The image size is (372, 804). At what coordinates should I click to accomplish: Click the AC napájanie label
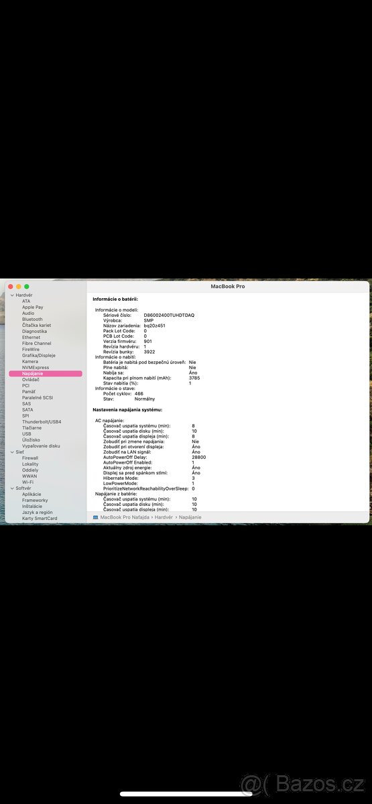(109, 420)
